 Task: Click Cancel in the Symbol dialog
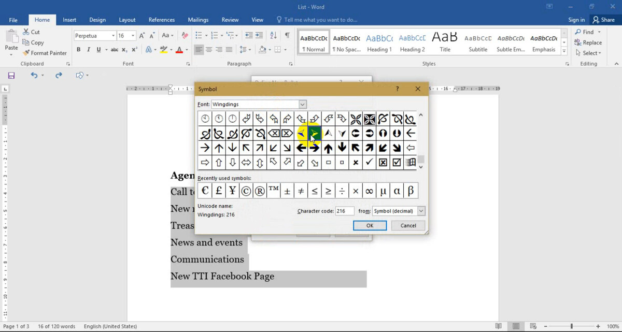click(x=408, y=225)
